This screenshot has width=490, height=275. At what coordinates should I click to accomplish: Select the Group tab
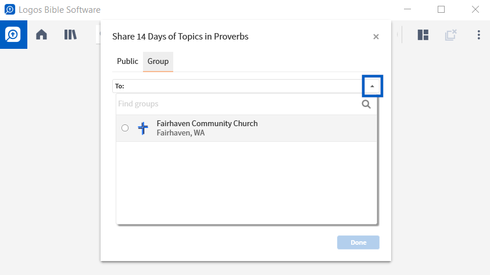pos(158,62)
